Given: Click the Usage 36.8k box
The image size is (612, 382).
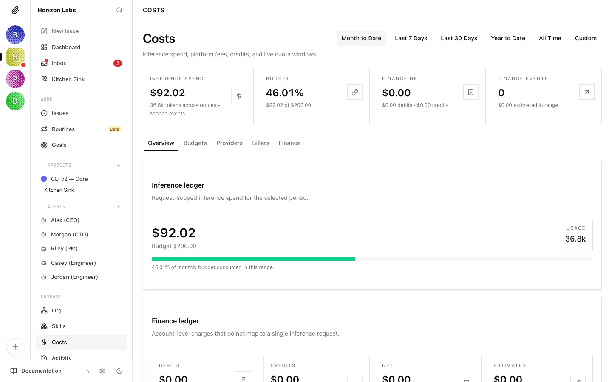Looking at the screenshot, I should coord(575,235).
